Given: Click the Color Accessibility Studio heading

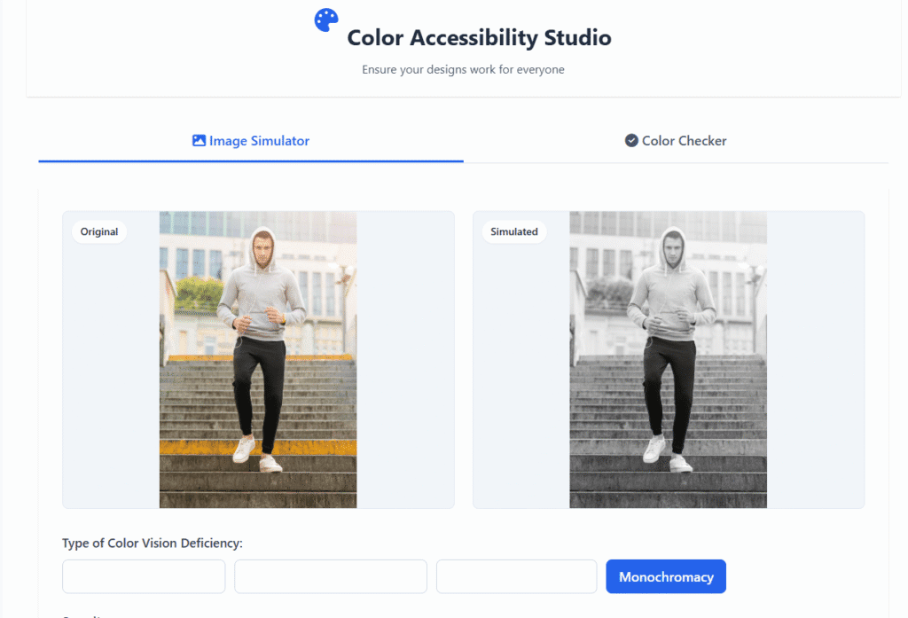Looking at the screenshot, I should [x=479, y=38].
